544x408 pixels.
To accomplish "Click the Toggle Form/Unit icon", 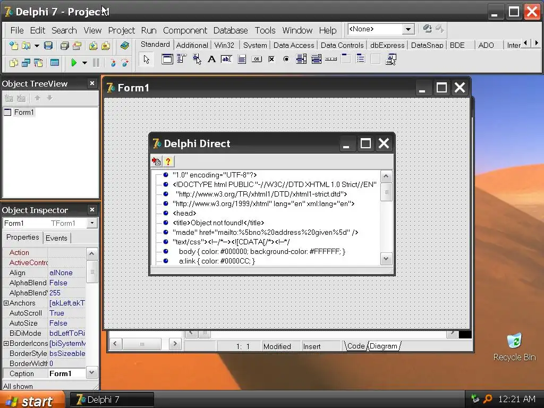I will tap(38, 63).
